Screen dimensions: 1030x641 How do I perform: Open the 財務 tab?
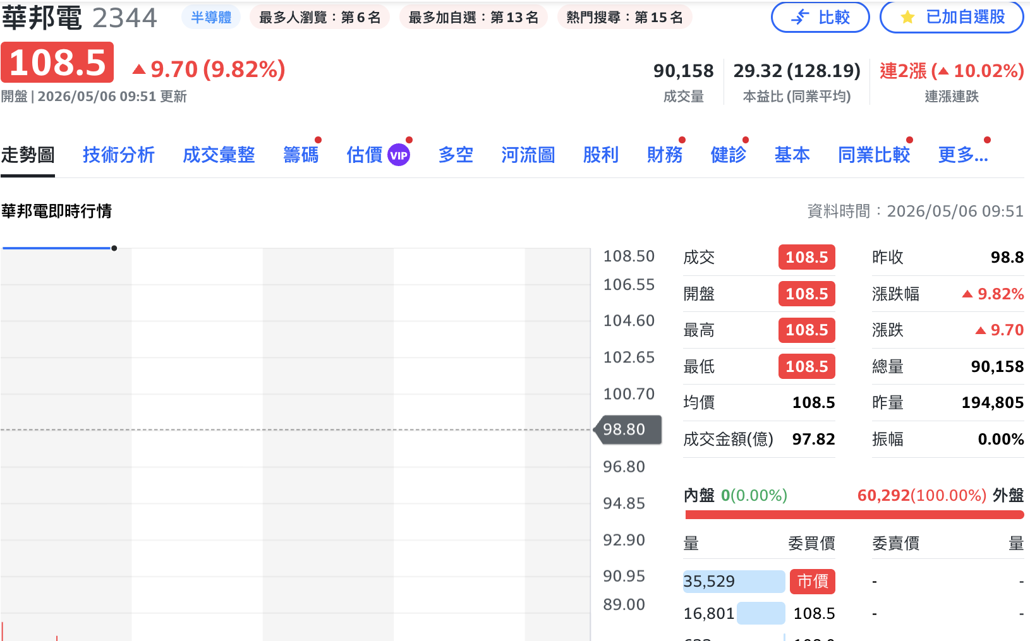(x=665, y=155)
